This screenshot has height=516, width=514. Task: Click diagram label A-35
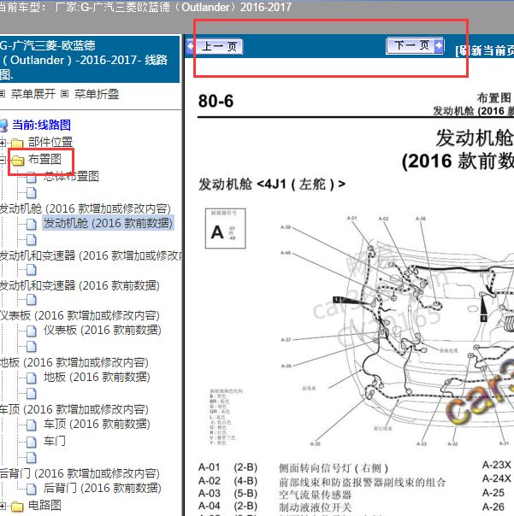point(315,444)
